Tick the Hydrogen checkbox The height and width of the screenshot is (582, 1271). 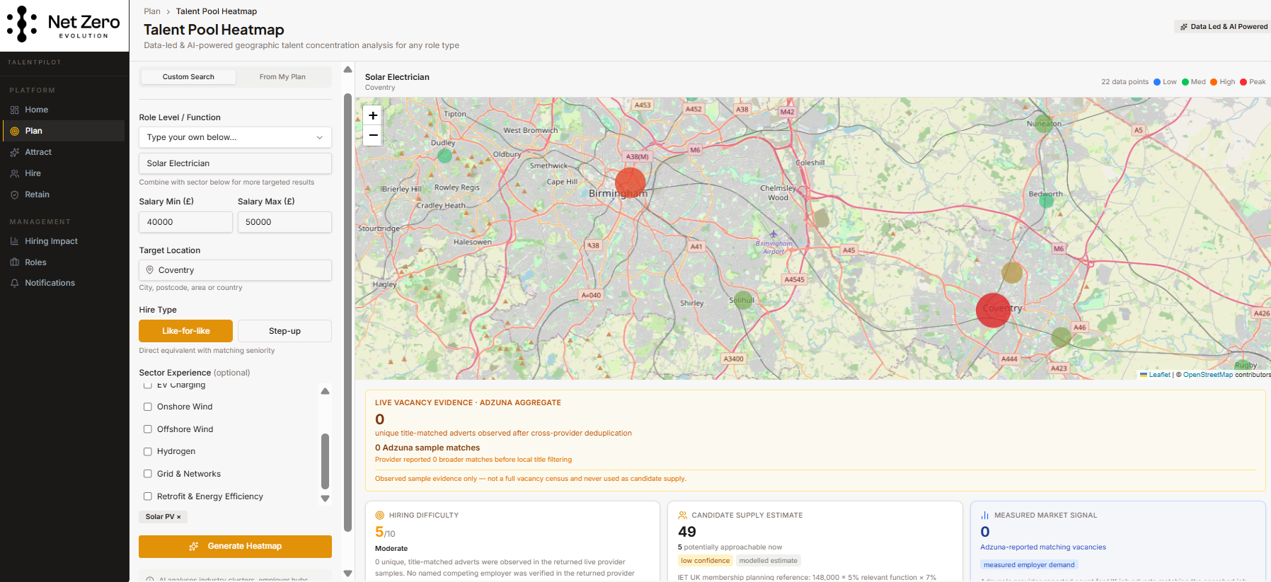pos(148,451)
